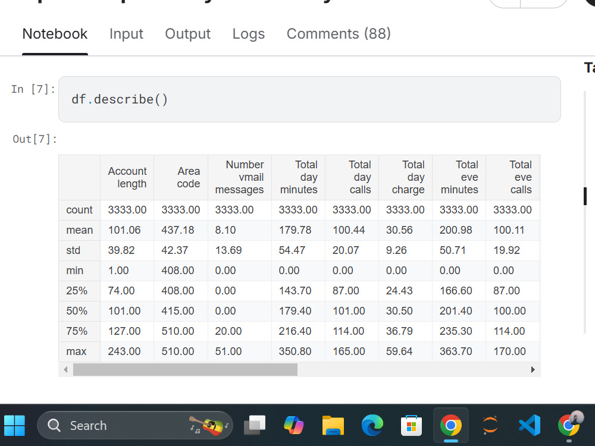Viewport: 595px width, 446px height.
Task: Click 50% eve minutes value 201.40
Action: click(x=456, y=311)
